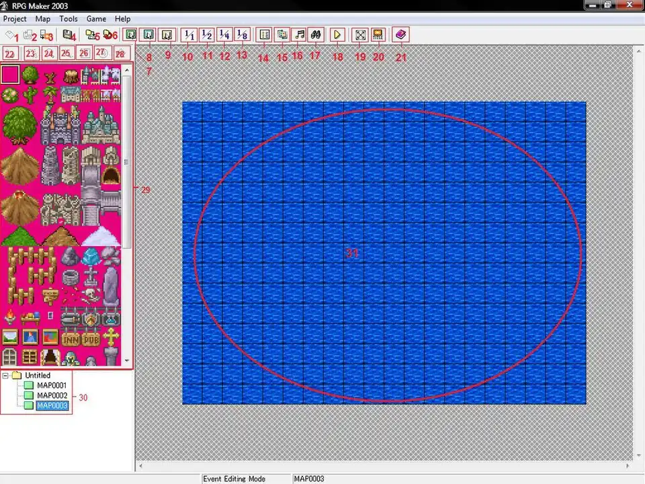Screen dimensions: 645x484
Task: Click the binoculars search icon
Action: click(315, 34)
